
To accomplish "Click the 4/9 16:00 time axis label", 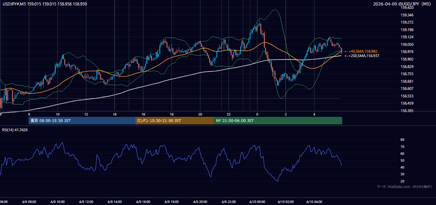I will 143,202.
